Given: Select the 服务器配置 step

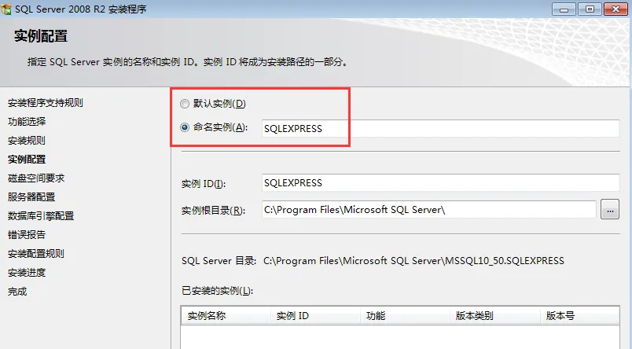Looking at the screenshot, I should (31, 197).
